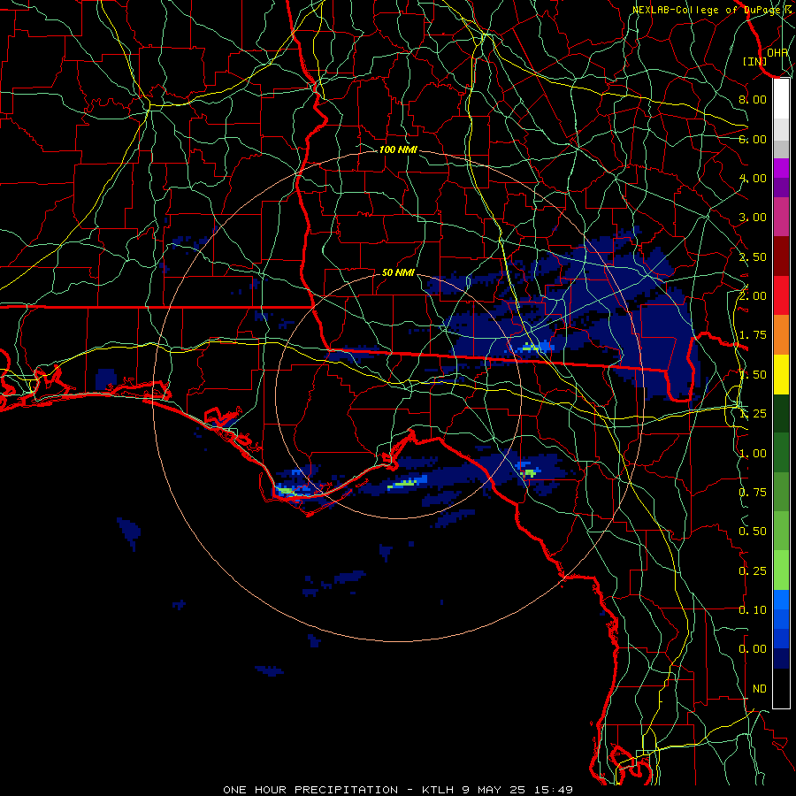Click the 1.25 scale value
Image resolution: width=796 pixels, height=796 pixels.
coord(753,414)
